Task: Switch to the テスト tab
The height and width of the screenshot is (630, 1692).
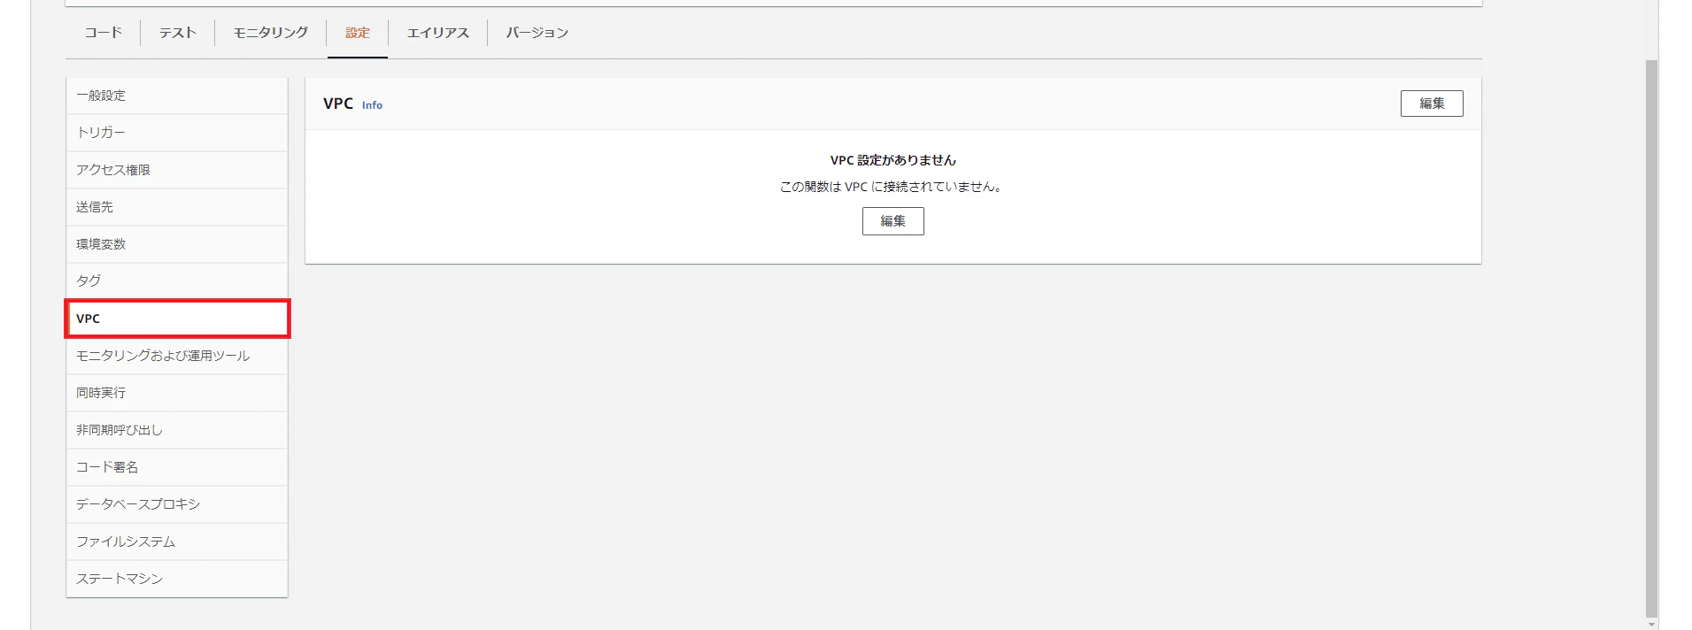Action: click(177, 33)
